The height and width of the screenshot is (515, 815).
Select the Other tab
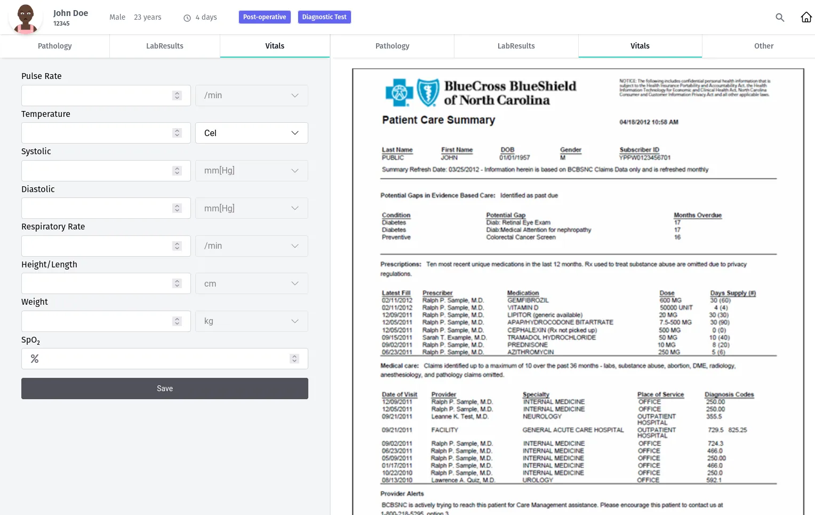click(764, 46)
